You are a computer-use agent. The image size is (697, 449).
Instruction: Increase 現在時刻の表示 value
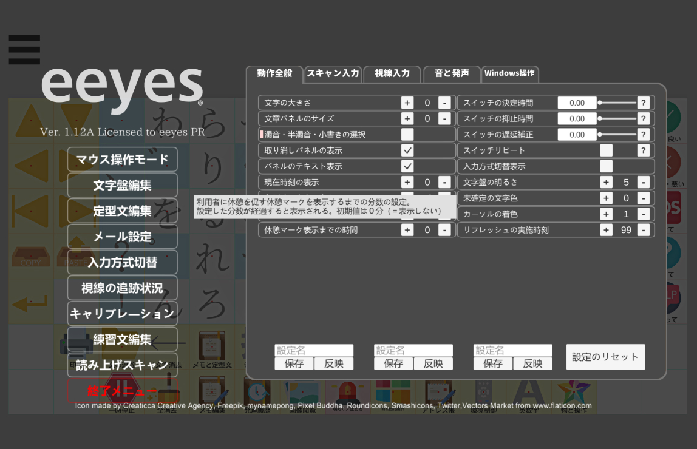(407, 182)
